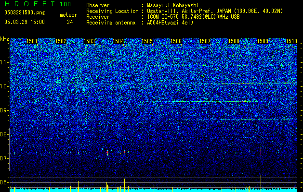The image size is (303, 192).
Task: Click the kHz axis unit label
Action: [4, 39]
